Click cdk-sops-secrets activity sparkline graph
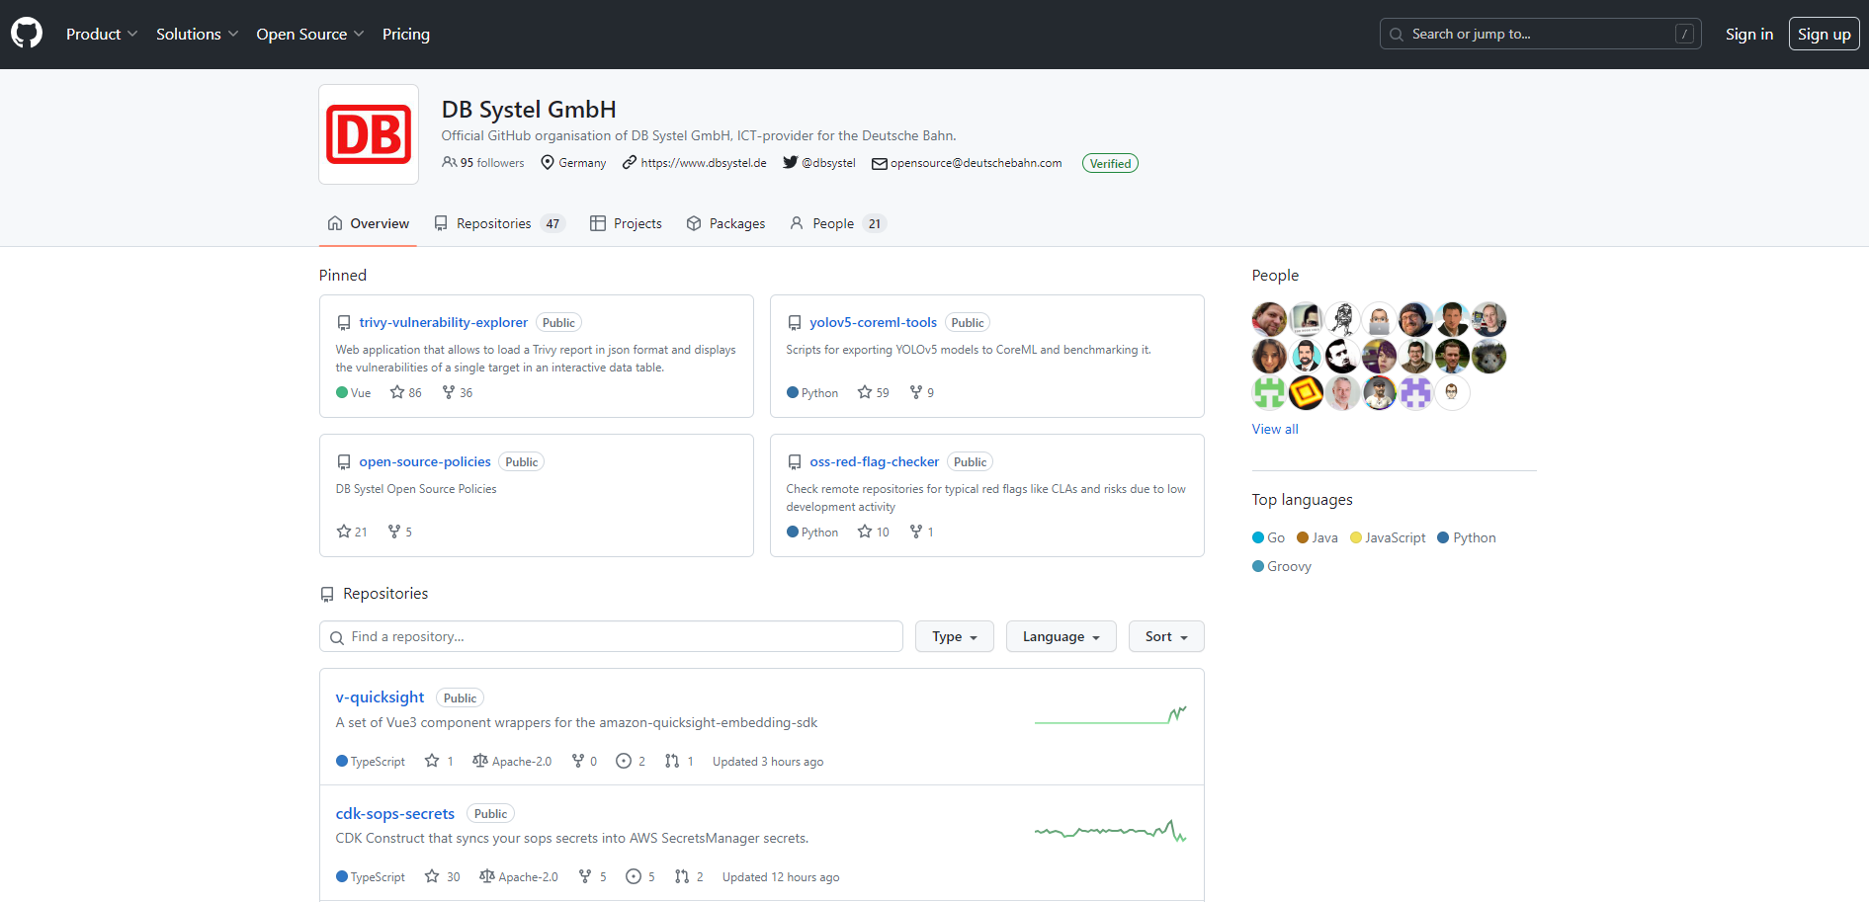Viewport: 1869px width, 902px height. [x=1110, y=831]
